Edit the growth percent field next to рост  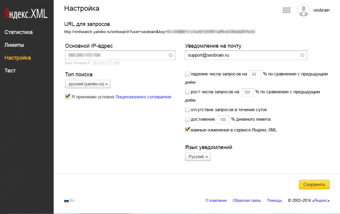(x=248, y=92)
